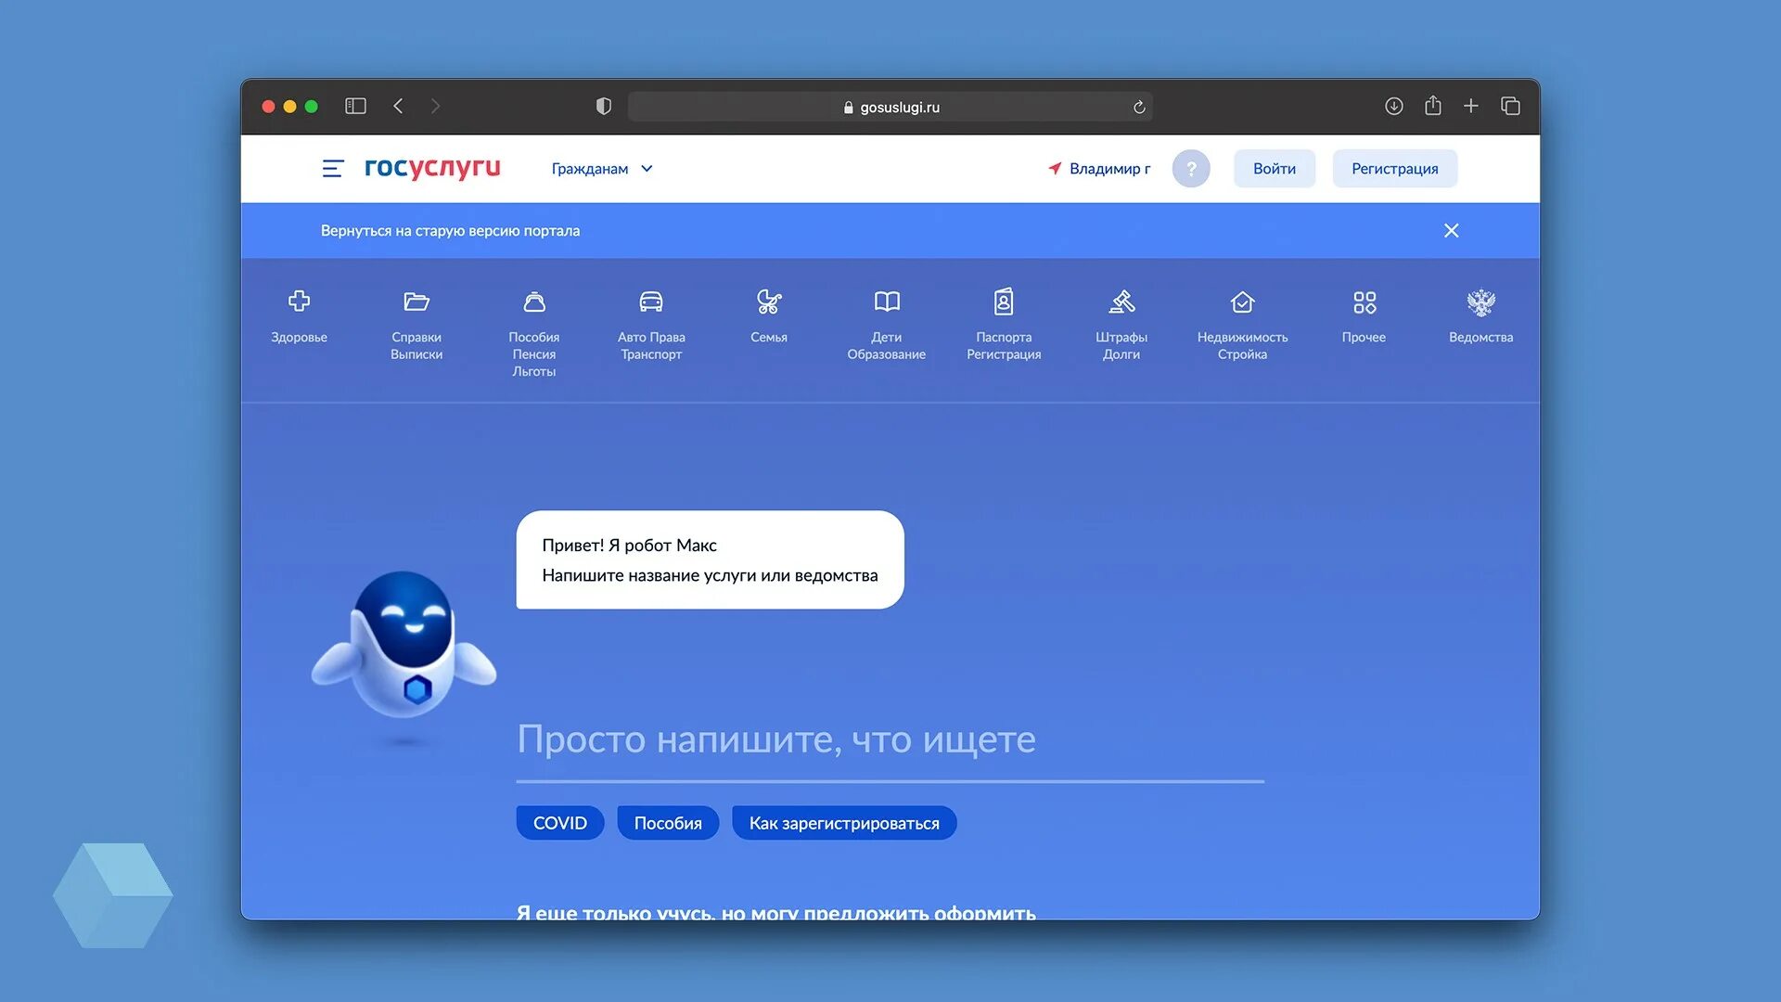Screen dimensions: 1781x1002
Task: Open the Пособия Пенсия Льготы category
Action: (x=534, y=334)
